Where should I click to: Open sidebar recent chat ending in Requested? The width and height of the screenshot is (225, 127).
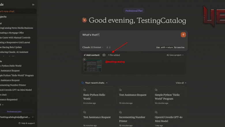pyautogui.click(x=9, y=100)
